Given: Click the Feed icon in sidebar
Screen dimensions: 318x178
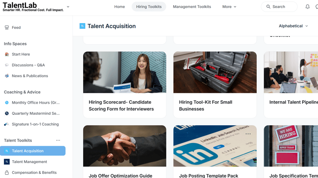Looking at the screenshot, I should 7,28.
